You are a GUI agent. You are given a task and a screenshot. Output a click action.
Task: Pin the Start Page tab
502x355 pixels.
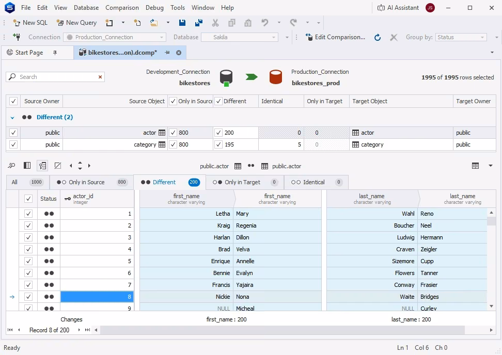[x=55, y=53]
